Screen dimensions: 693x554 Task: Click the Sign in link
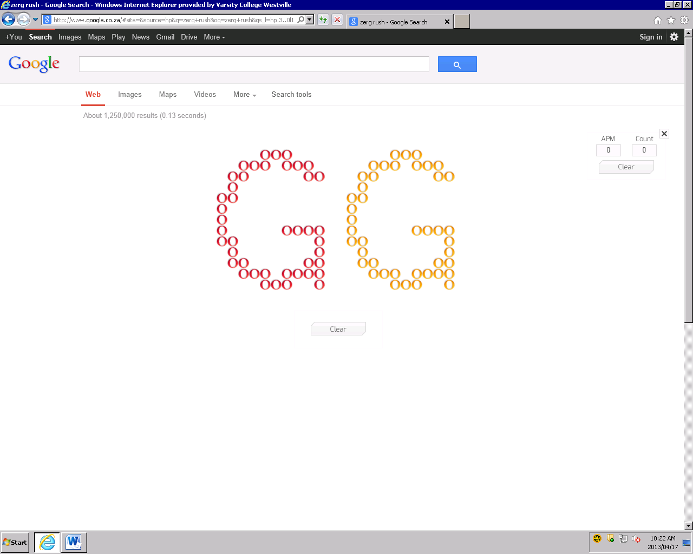pyautogui.click(x=651, y=37)
